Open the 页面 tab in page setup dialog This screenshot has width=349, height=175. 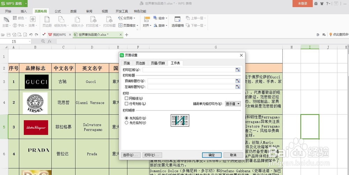tap(127, 63)
